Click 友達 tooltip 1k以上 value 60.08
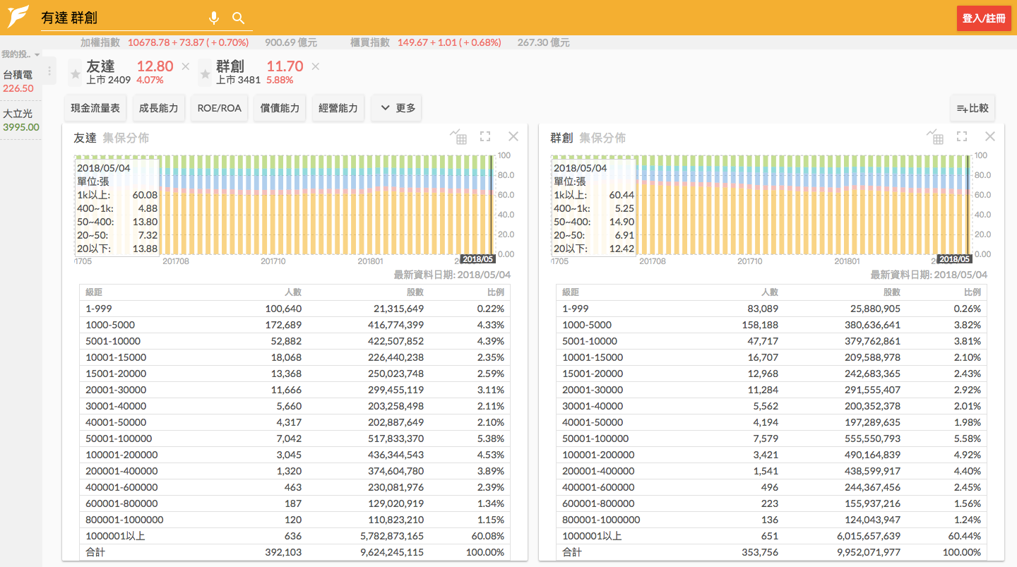The width and height of the screenshot is (1017, 567). pos(145,195)
